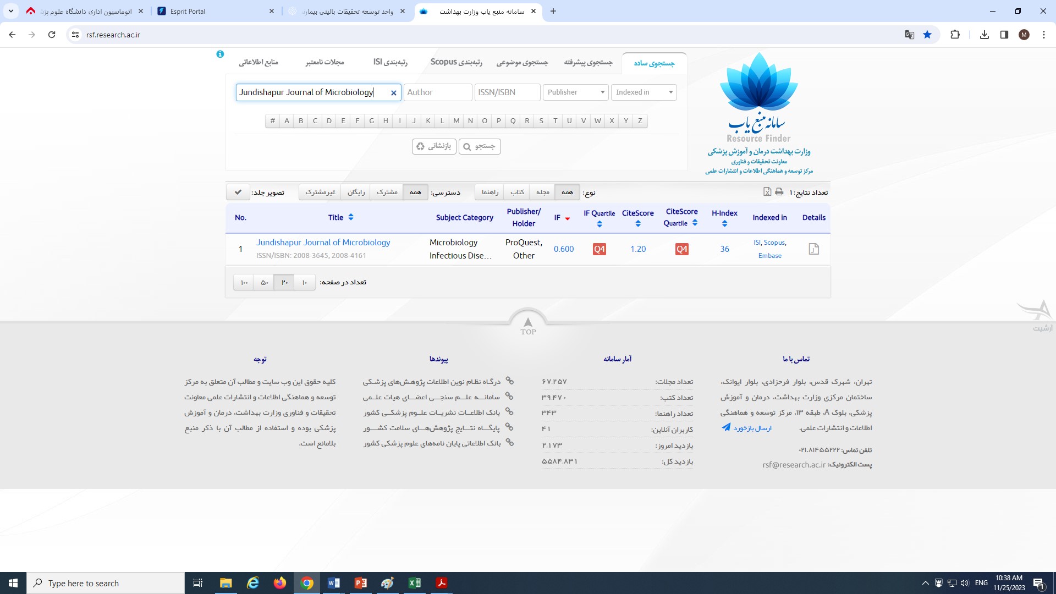Expand the Indexed in dropdown
This screenshot has height=594, width=1056.
pos(643,92)
